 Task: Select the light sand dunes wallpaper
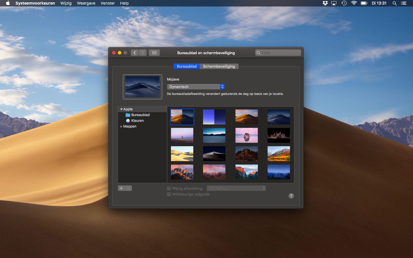tap(182, 154)
